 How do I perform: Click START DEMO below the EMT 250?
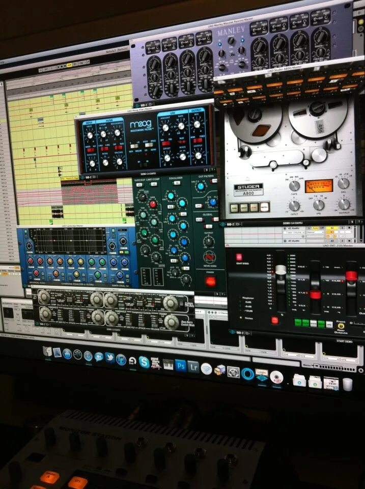pyautogui.click(x=345, y=342)
